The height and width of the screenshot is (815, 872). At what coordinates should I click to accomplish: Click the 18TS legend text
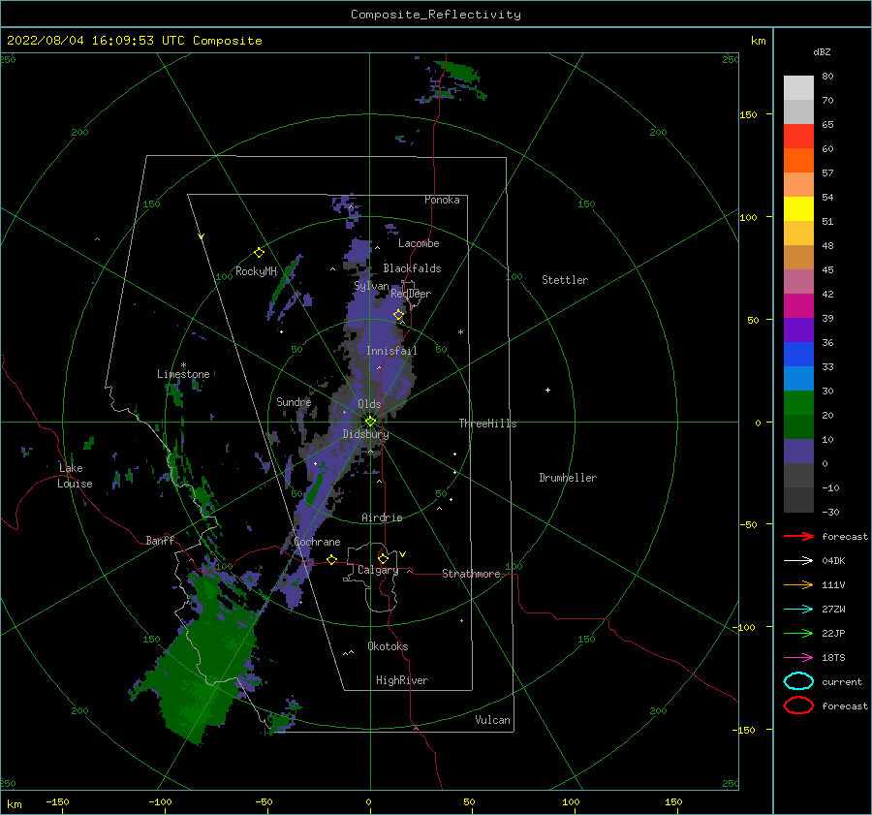[833, 658]
